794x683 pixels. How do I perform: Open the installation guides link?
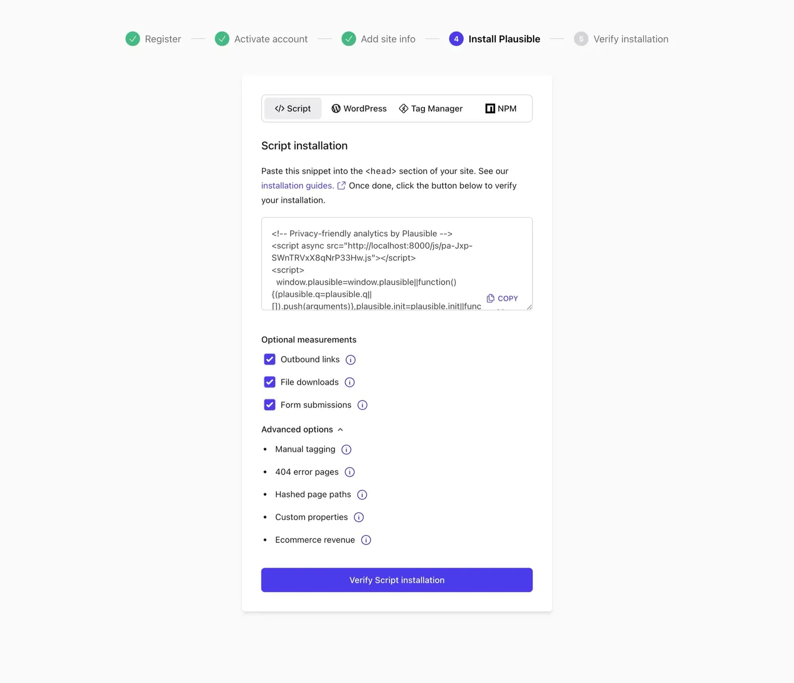point(297,185)
